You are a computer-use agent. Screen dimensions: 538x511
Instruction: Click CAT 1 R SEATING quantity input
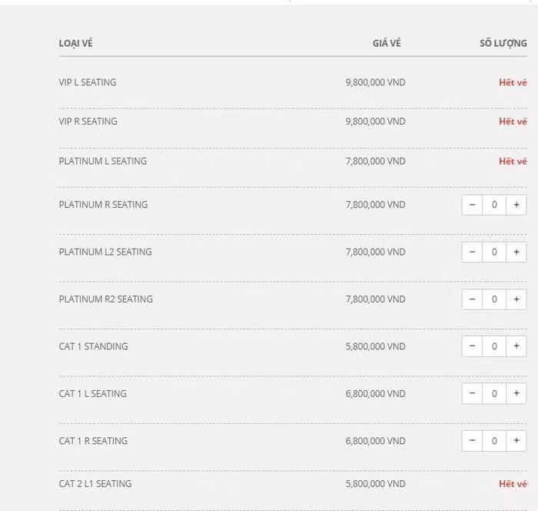(494, 441)
